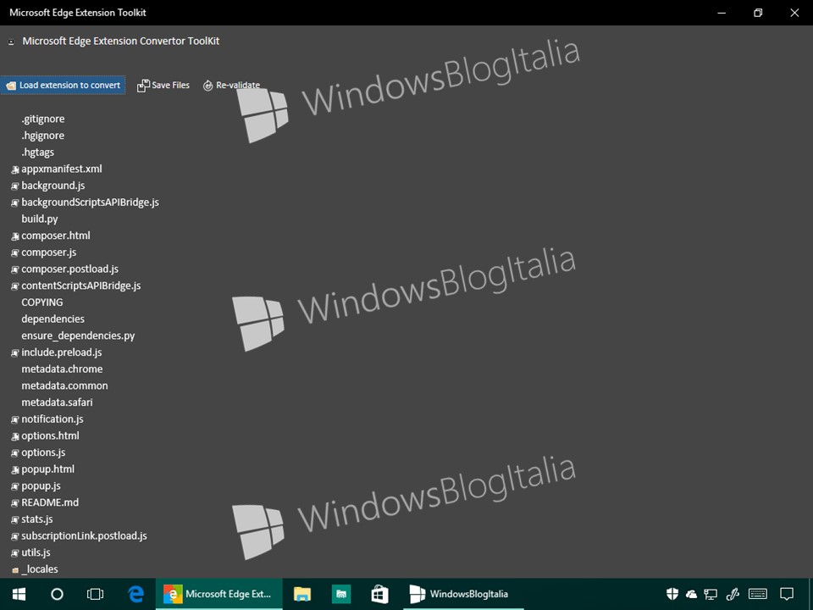
Task: Select appxmanifest.xml file
Action: (x=62, y=169)
